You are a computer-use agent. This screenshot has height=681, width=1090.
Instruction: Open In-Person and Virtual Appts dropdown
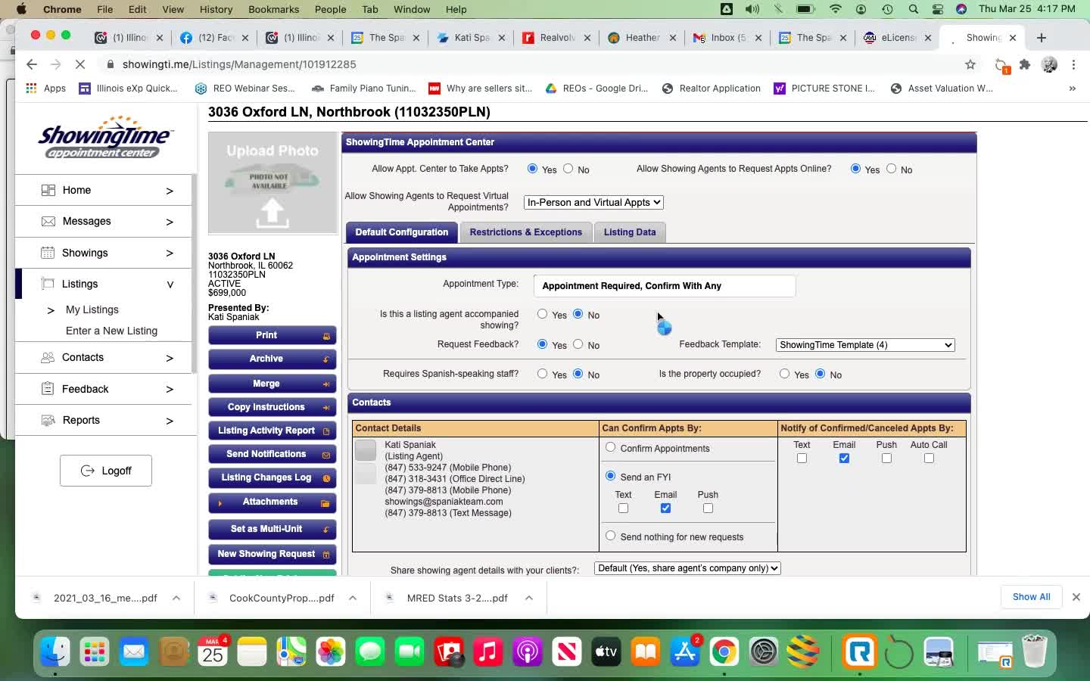(x=593, y=202)
